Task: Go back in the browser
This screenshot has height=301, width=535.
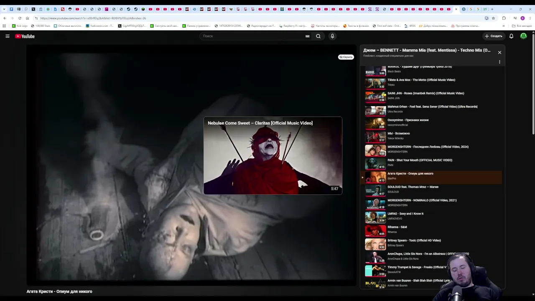Action: [5, 18]
